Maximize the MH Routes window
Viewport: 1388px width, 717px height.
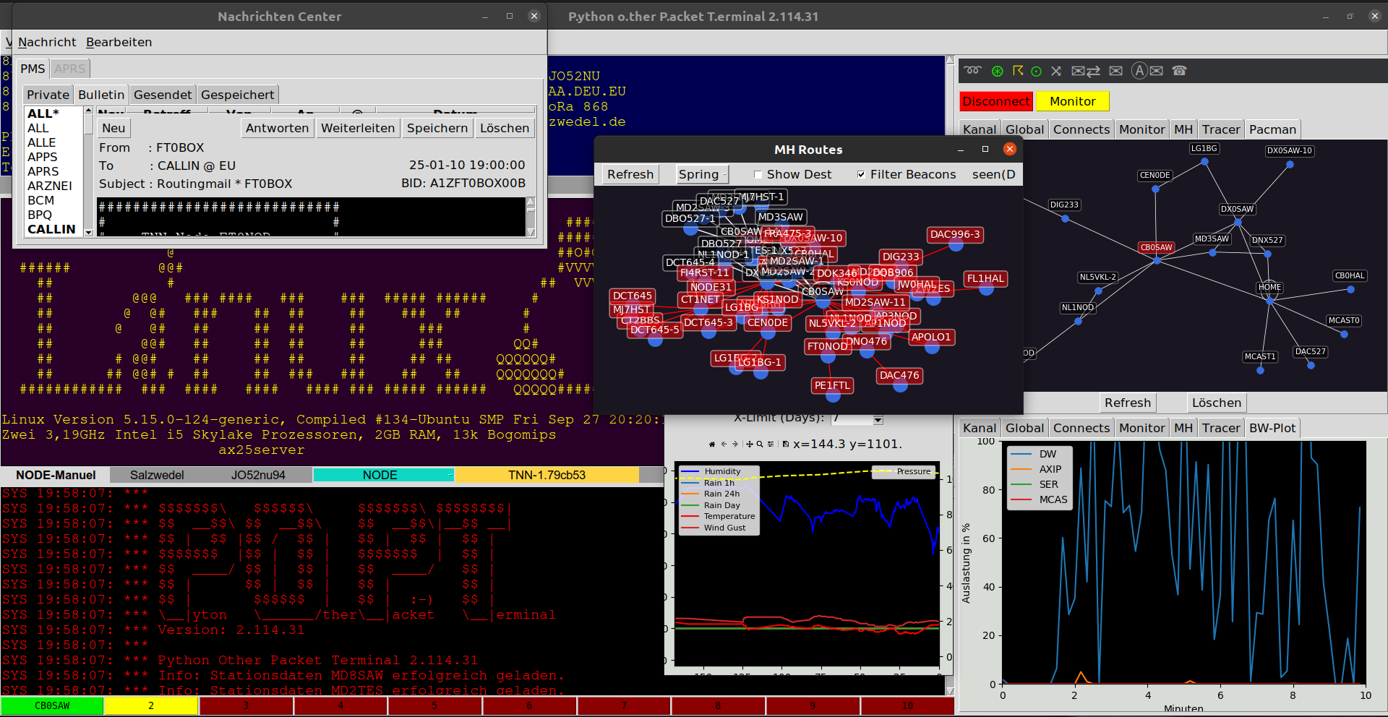point(985,149)
